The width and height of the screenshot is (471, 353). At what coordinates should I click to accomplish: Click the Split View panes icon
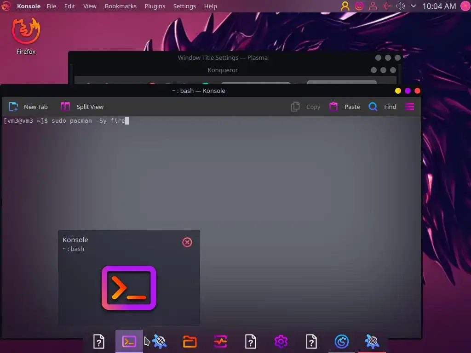[65, 107]
